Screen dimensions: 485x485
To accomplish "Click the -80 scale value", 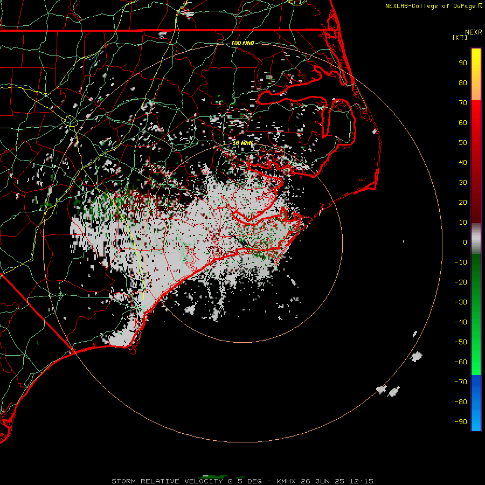I will point(461,402).
